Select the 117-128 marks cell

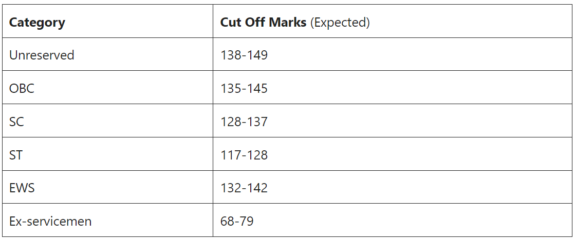pos(393,154)
